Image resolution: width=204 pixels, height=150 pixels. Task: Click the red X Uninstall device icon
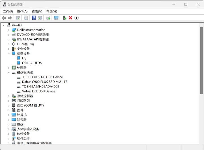70,18
